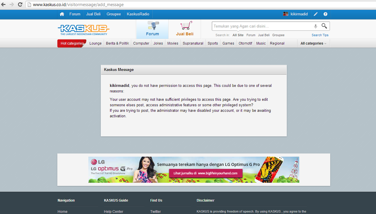Click the browser back arrow
Image resolution: width=376 pixels, height=214 pixels.
click(4, 4)
